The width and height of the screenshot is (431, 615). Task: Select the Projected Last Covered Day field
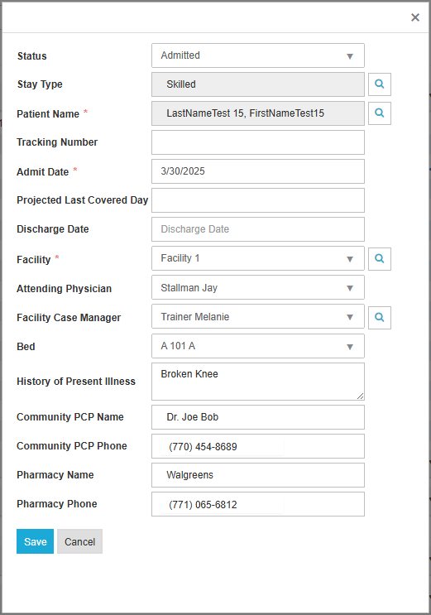[258, 200]
